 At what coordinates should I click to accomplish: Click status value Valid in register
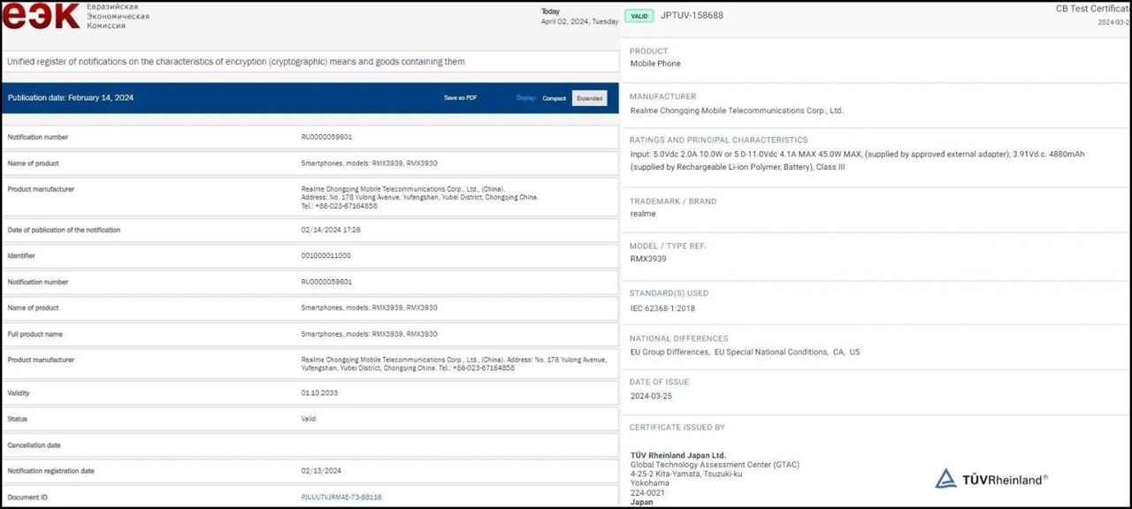(308, 419)
